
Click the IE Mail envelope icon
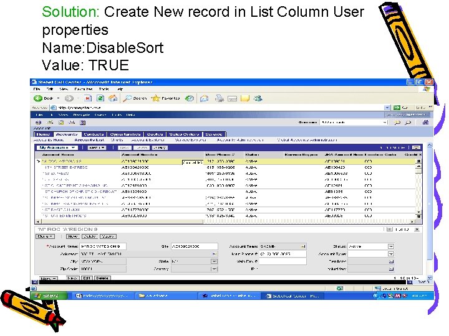coord(204,98)
